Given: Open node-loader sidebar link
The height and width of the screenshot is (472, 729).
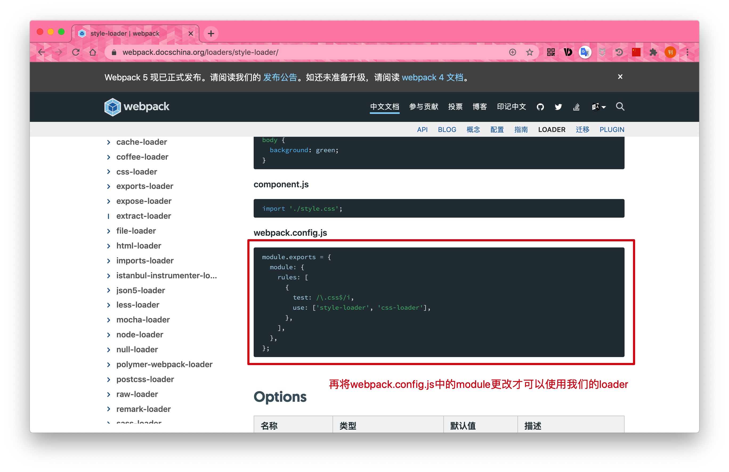Looking at the screenshot, I should 140,335.
